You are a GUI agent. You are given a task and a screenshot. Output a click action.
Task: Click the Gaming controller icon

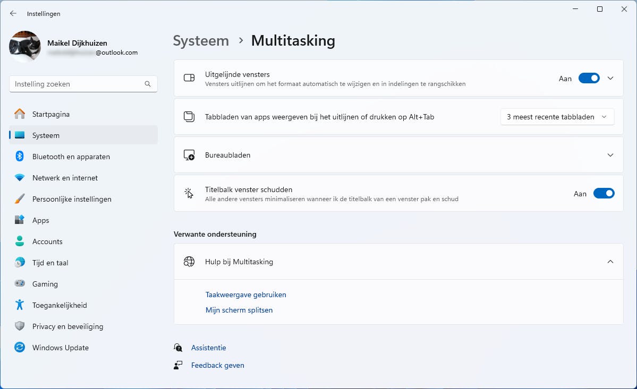click(20, 284)
